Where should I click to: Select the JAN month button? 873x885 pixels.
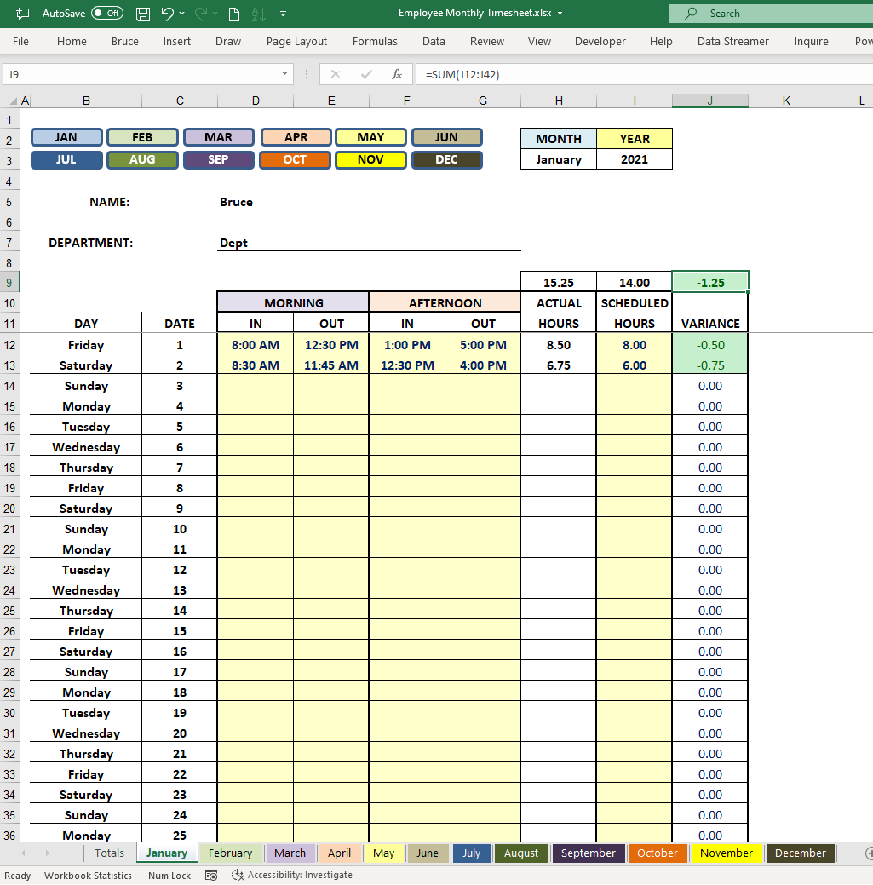(x=66, y=136)
